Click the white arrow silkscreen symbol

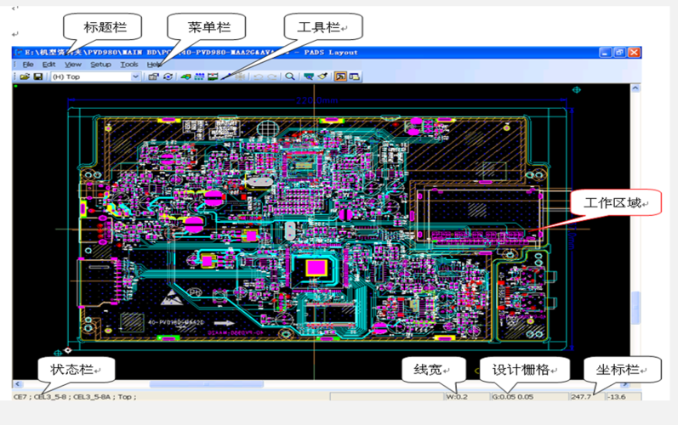(x=224, y=323)
